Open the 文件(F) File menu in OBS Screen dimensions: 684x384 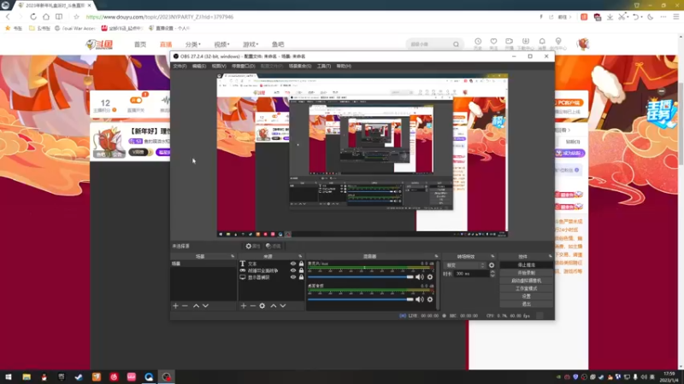point(180,67)
